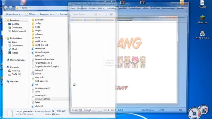
Task: Open Notepad++ Datei menu
Action: 73,8
